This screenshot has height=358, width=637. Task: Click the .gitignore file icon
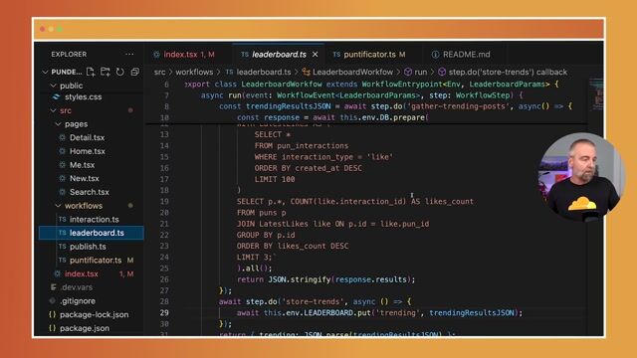(x=53, y=300)
